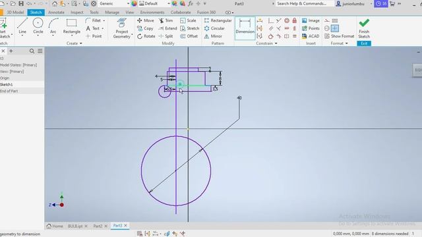Activate the Split tool
This screenshot has height=237, width=422.
[x=166, y=36]
